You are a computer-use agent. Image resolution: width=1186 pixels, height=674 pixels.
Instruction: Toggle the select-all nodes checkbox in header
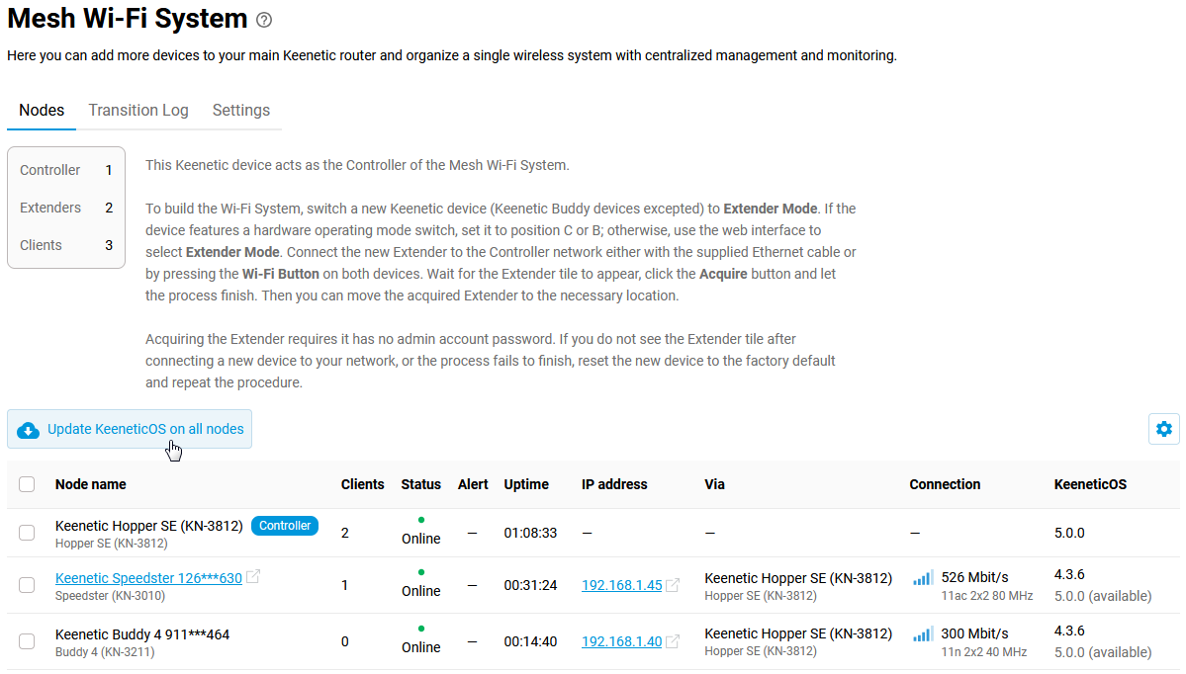27,484
